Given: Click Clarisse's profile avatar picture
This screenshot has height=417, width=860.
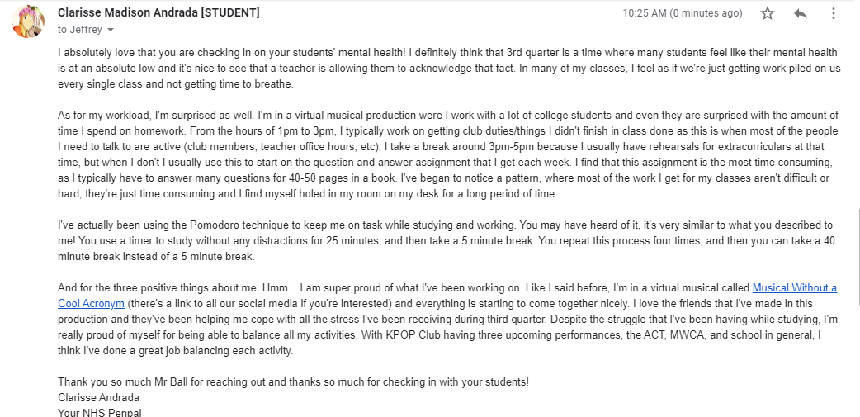Looking at the screenshot, I should coord(28,21).
